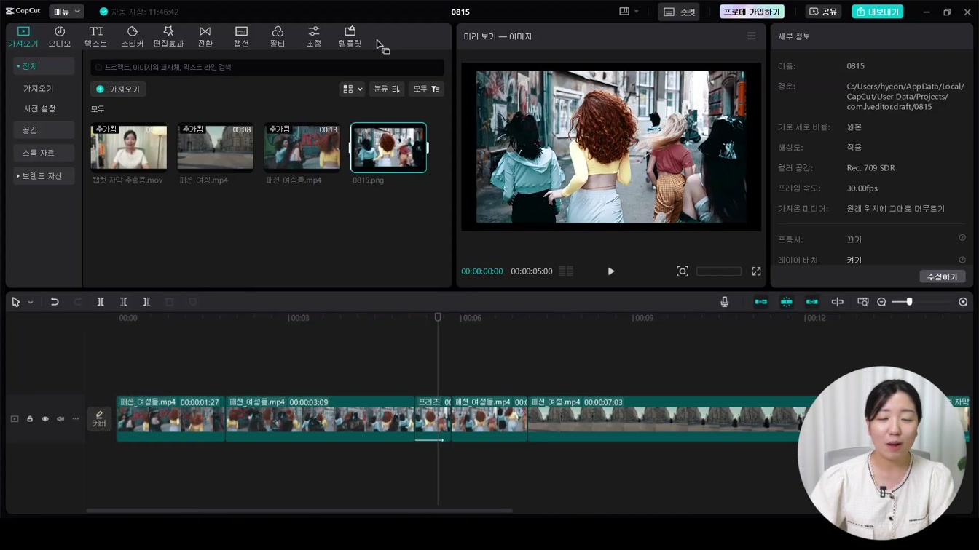Screen dimensions: 979x550
Task: Select the 캡컷 자막 추출용.mov thumbnail
Action: coord(128,148)
